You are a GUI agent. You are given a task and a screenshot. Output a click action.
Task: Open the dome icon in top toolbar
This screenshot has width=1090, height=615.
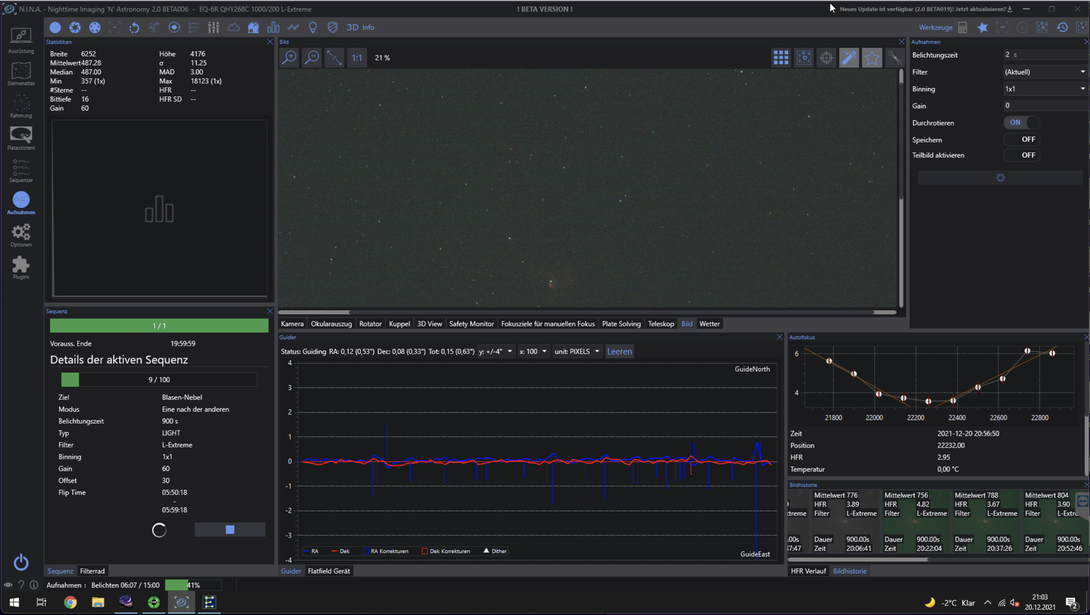[x=253, y=27]
